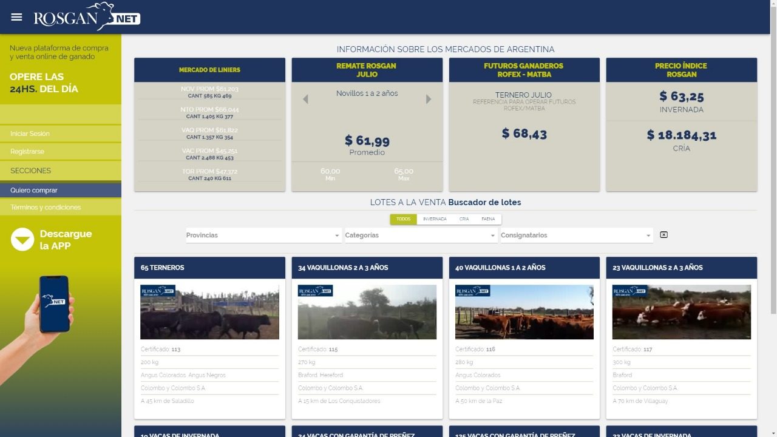Click the Rosgan NET logo
Image resolution: width=777 pixels, height=437 pixels.
pyautogui.click(x=87, y=17)
